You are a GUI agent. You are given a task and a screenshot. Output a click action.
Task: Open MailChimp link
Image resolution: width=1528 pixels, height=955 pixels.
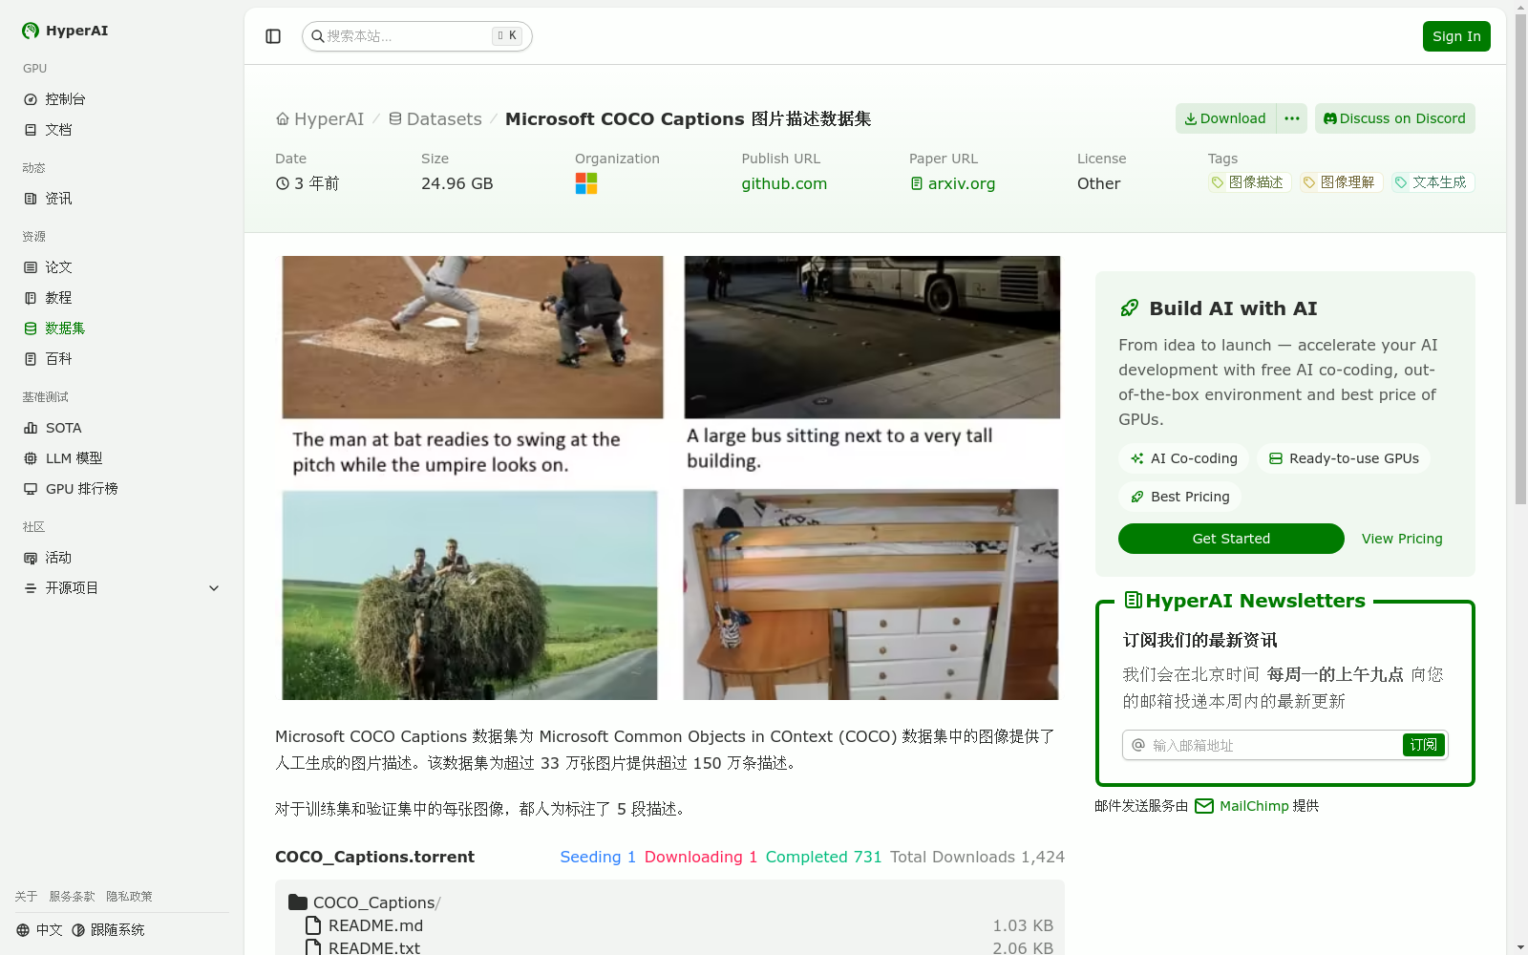(x=1242, y=806)
